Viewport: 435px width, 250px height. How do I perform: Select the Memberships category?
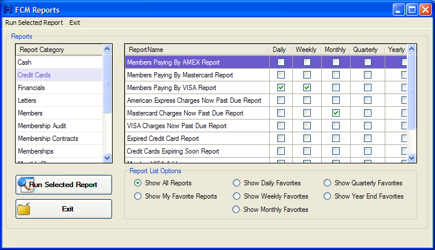60,152
